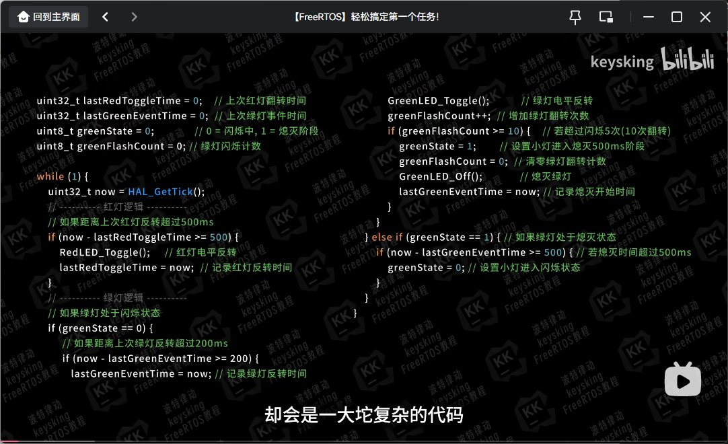Click the 'greenFlashCount++;' code line
Screen dimensions: 728x444
[x=439, y=116]
